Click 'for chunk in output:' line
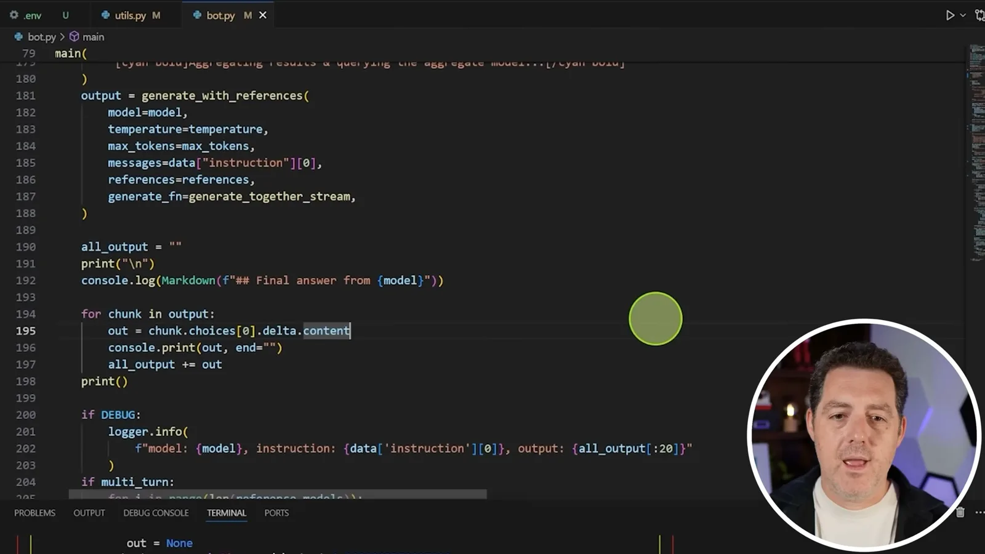985x554 pixels. click(x=148, y=314)
